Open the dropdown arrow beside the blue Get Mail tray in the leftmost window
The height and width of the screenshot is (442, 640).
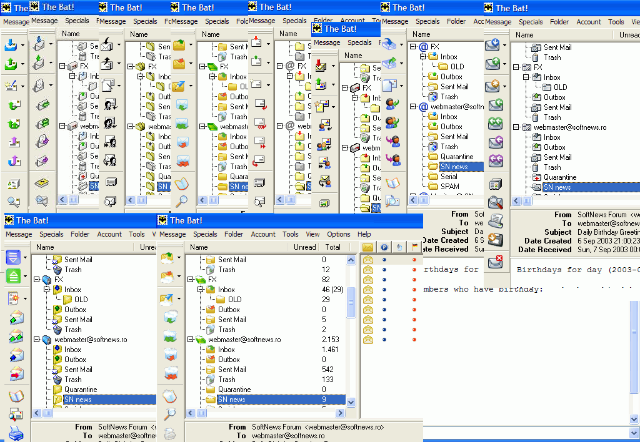point(23,45)
